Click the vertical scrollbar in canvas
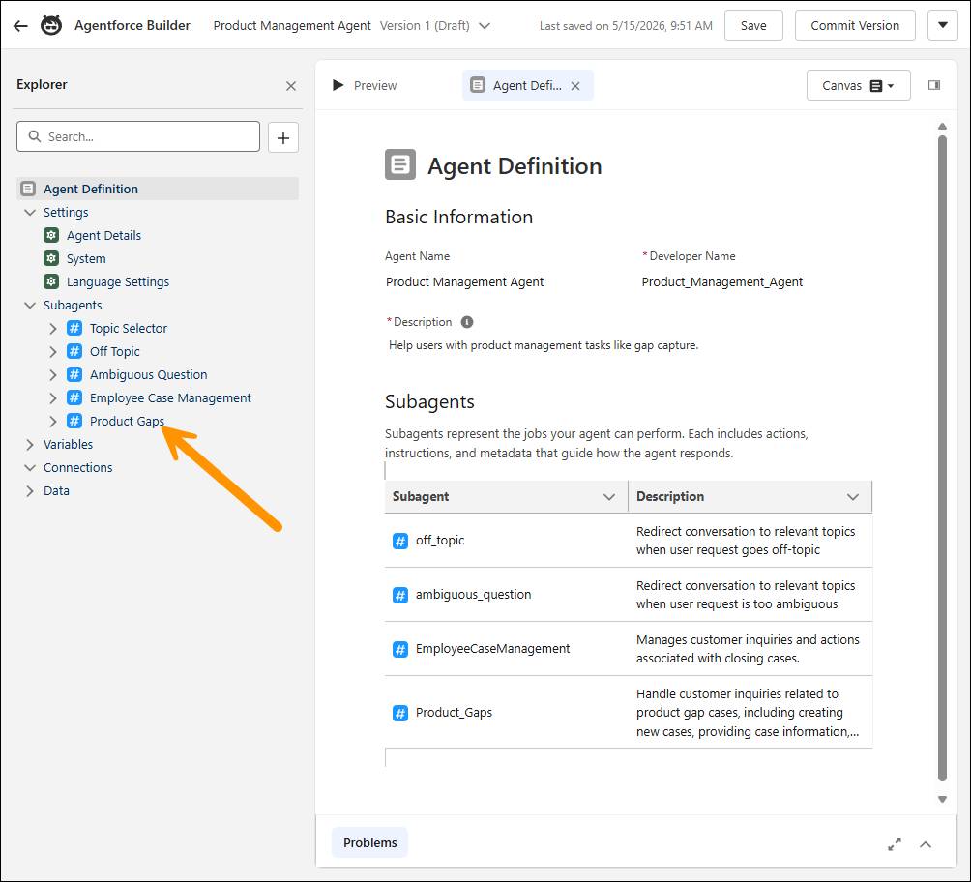971x882 pixels. pos(942,458)
